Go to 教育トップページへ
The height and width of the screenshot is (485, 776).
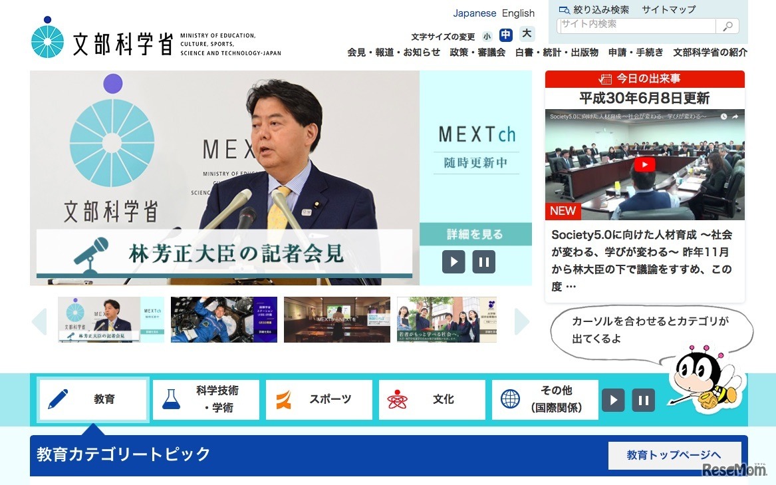pyautogui.click(x=674, y=455)
